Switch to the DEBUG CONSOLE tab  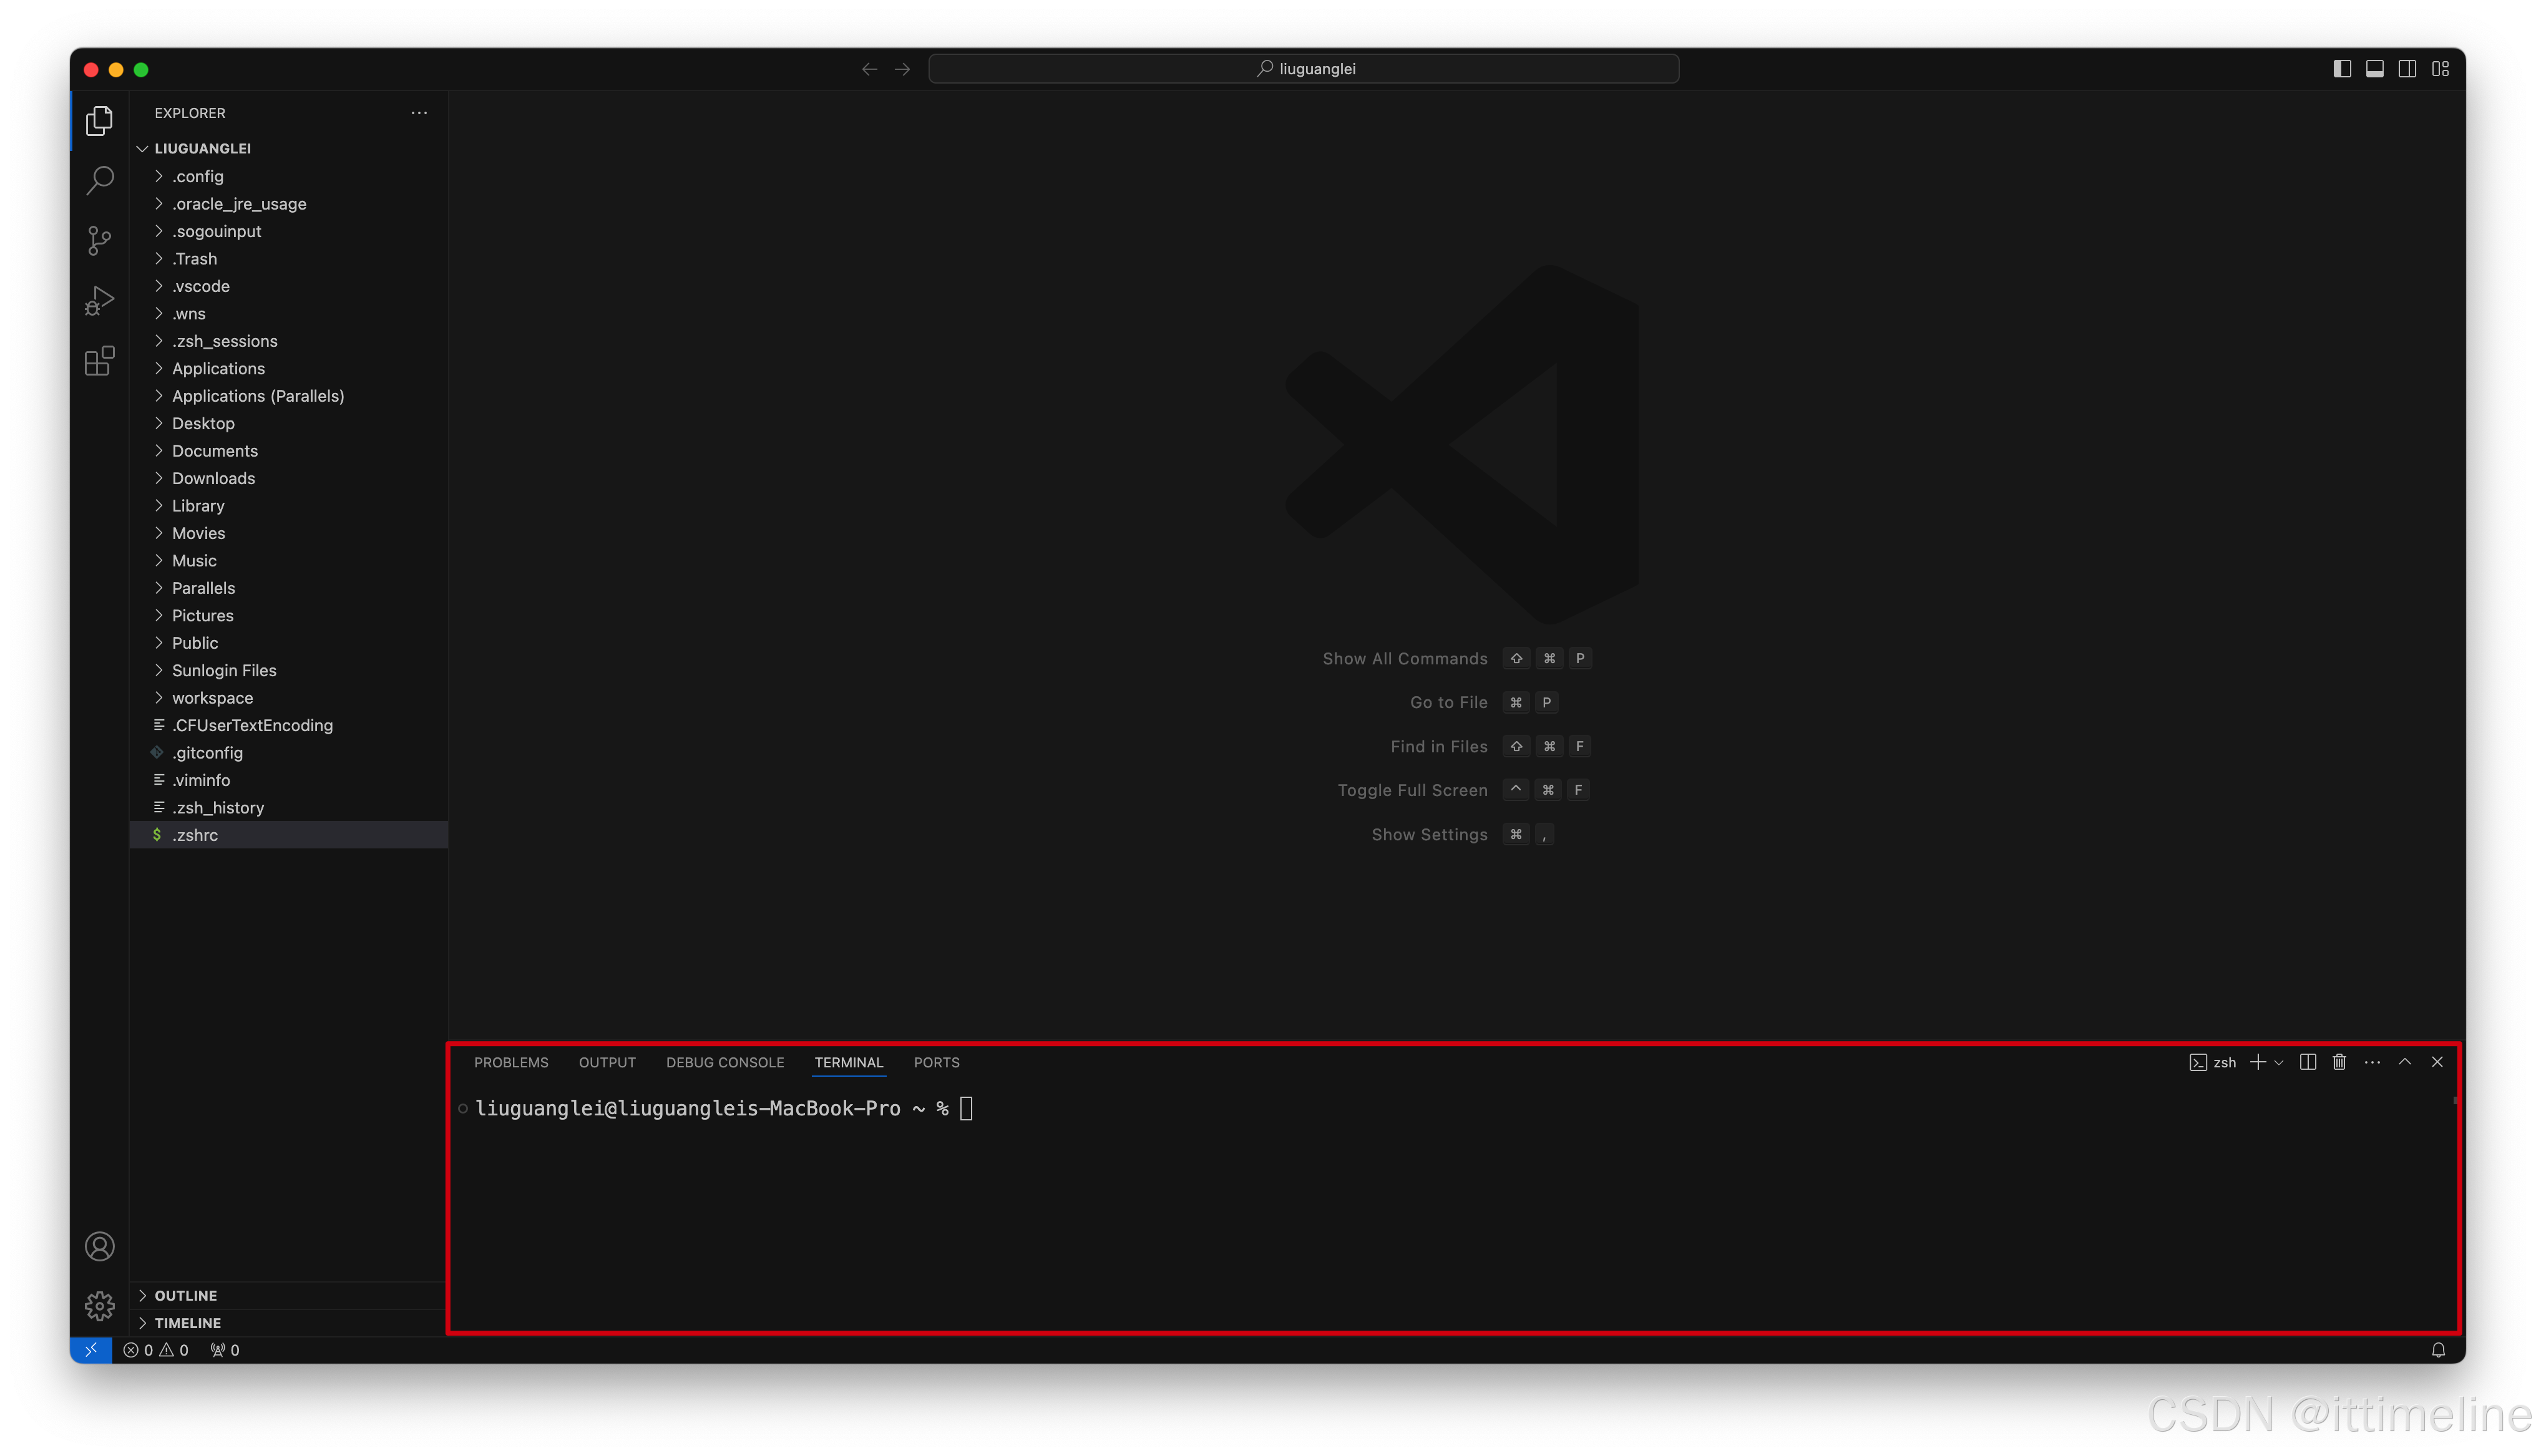pyautogui.click(x=724, y=1062)
